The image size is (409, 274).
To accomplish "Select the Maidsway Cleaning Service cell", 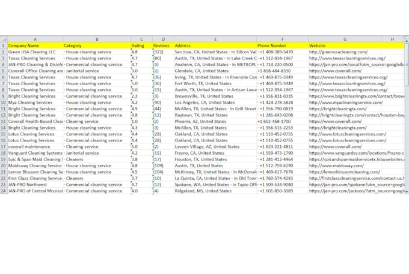I will [35, 165].
